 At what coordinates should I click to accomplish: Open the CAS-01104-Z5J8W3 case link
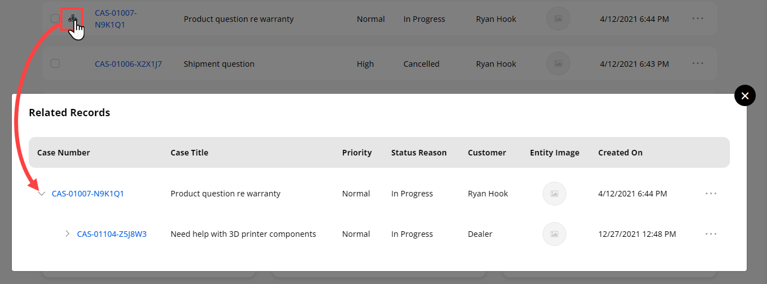coord(112,234)
